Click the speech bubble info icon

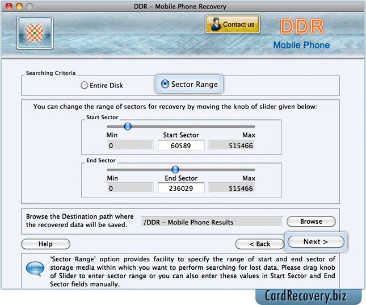coord(35,269)
